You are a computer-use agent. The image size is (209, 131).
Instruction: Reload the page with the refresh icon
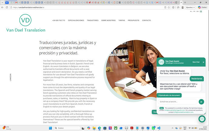point(7,8)
